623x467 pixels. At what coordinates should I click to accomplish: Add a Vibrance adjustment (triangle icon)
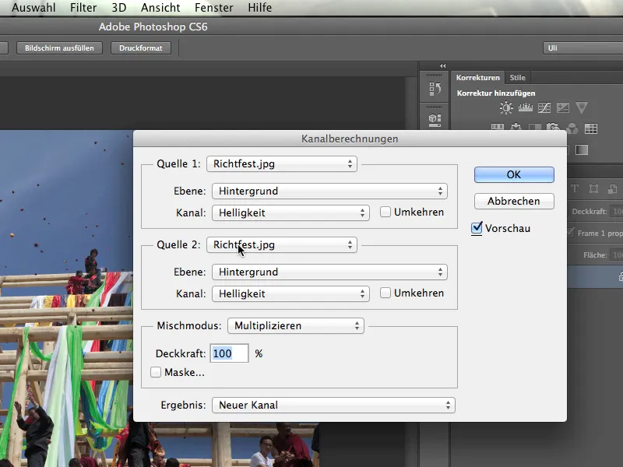[x=581, y=107]
